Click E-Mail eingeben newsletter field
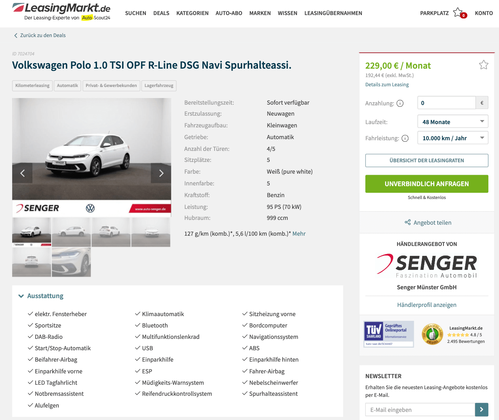 pos(420,410)
